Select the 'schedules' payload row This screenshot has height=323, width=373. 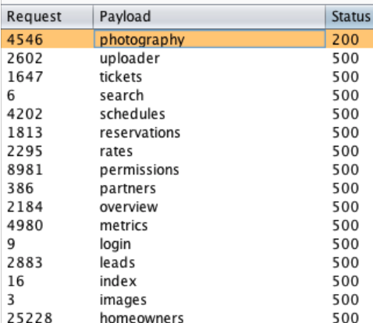(187, 114)
